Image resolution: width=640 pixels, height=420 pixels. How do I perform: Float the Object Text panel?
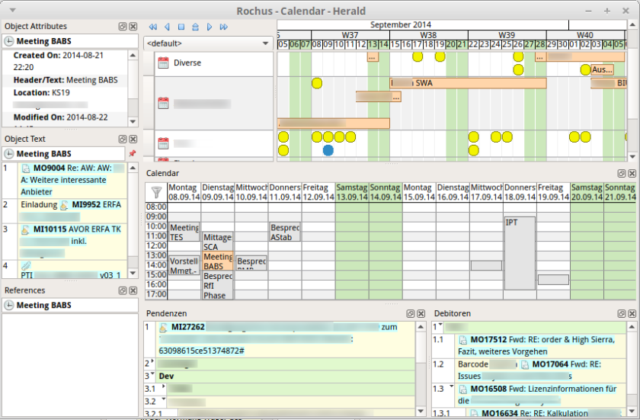click(123, 139)
